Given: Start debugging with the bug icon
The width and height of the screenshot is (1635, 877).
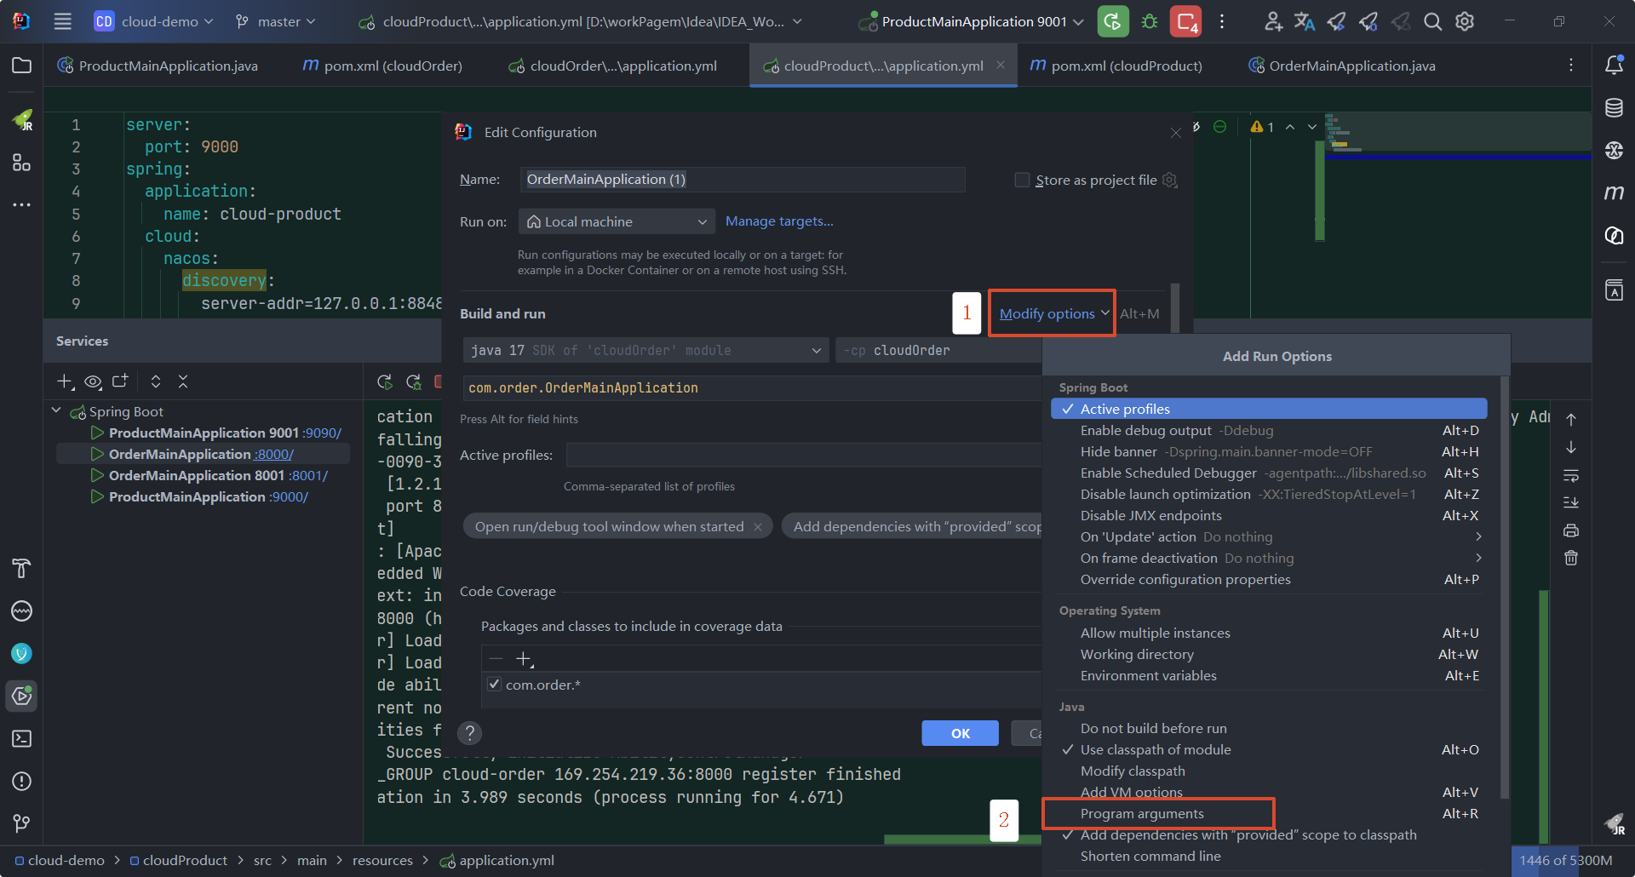Looking at the screenshot, I should click(1150, 21).
